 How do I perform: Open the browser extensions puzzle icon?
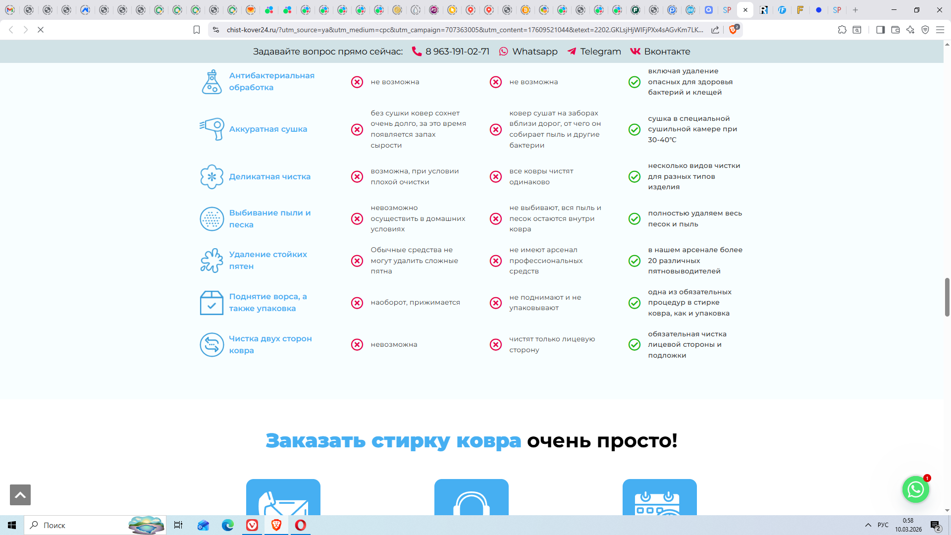tap(842, 30)
